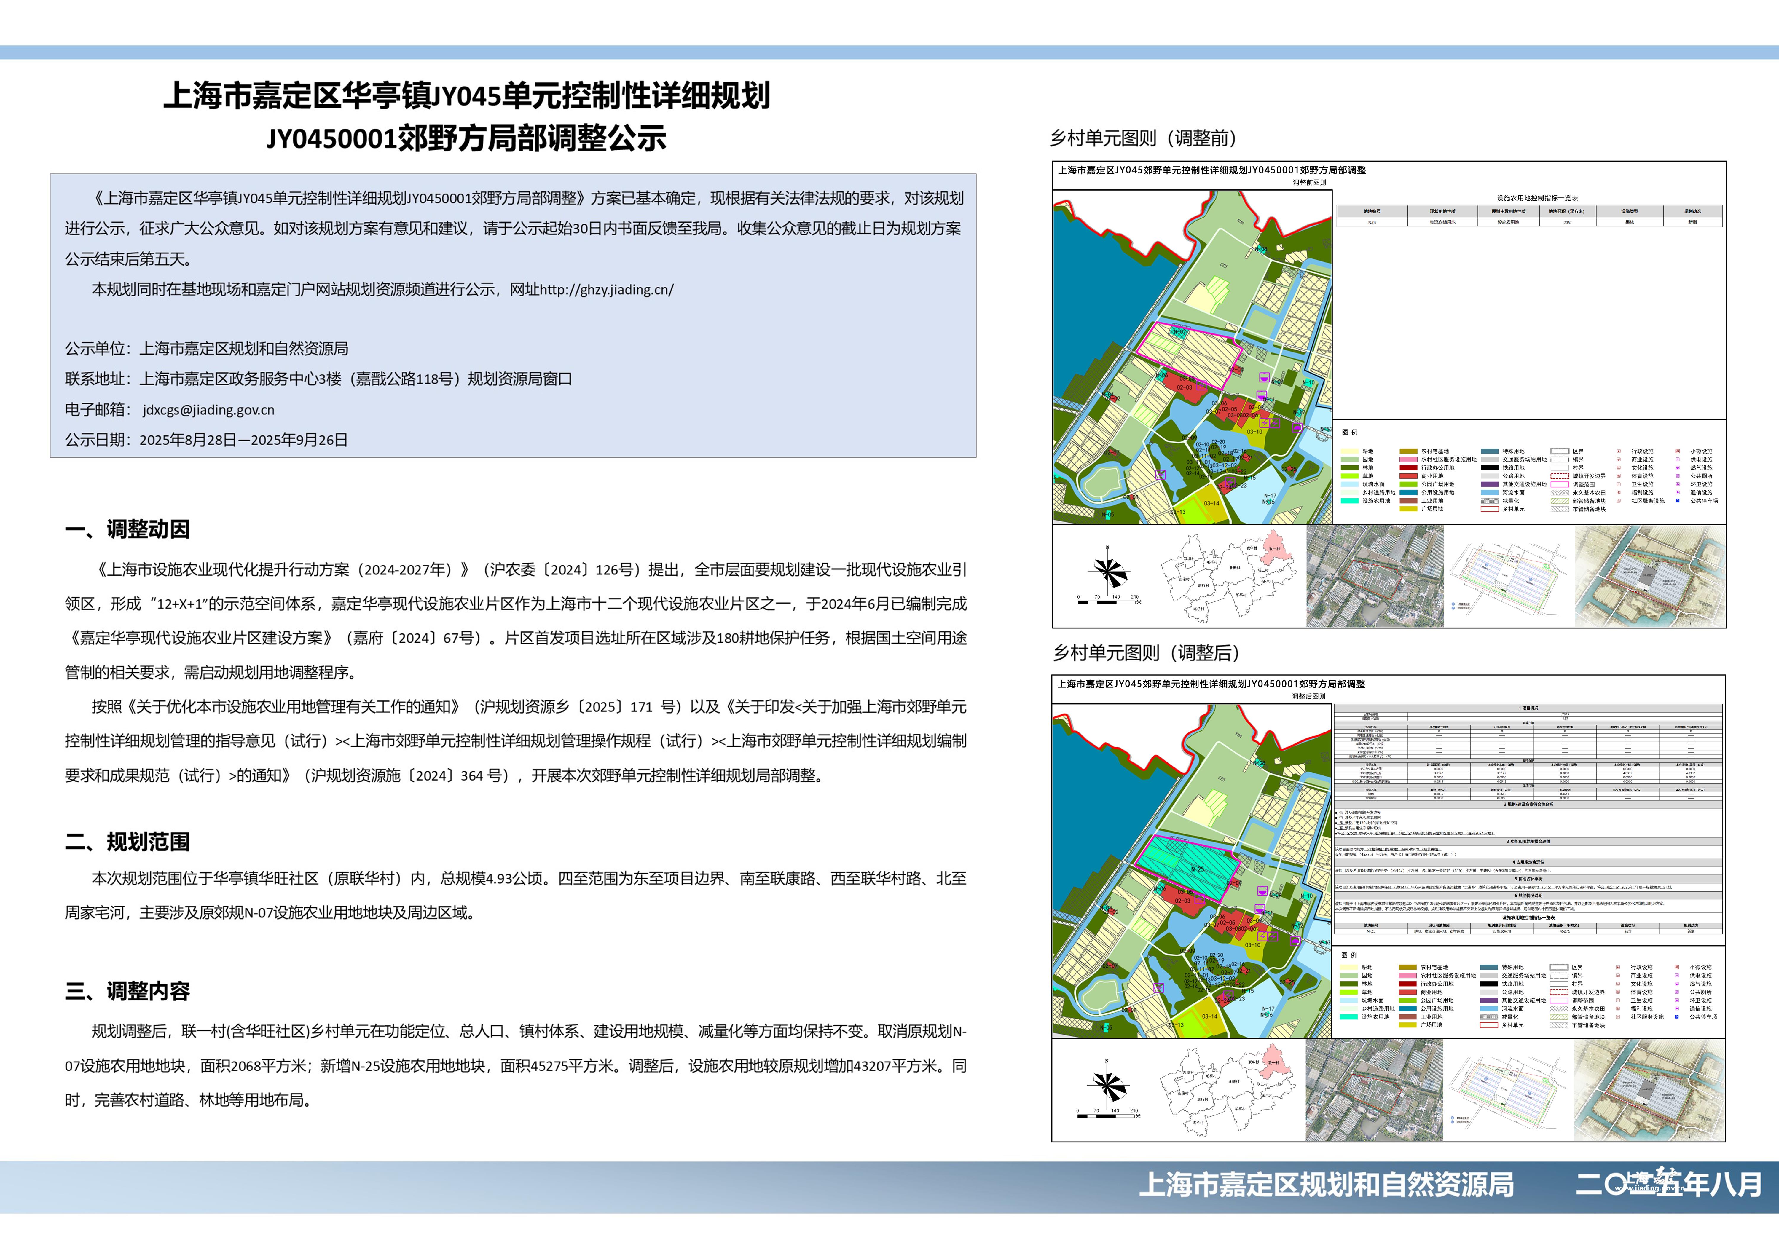Click 卫生设施 cross icon in 调整前 legend
1779x1256 pixels.
click(x=1619, y=484)
